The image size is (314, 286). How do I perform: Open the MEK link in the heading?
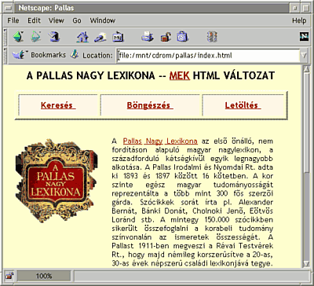point(180,76)
